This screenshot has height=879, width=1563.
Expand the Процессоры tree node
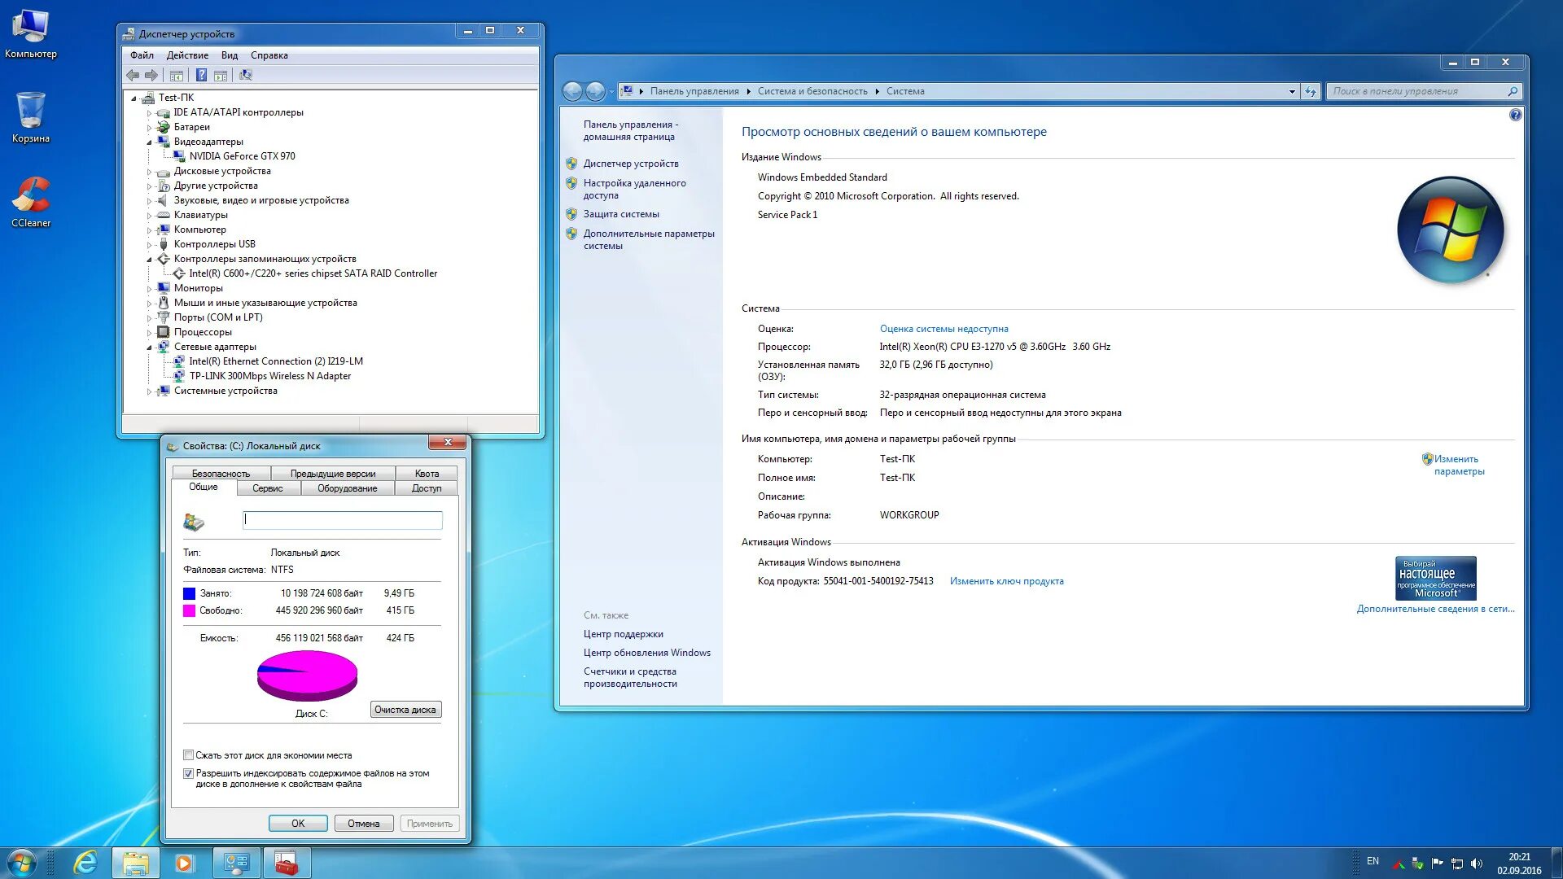pyautogui.click(x=149, y=333)
